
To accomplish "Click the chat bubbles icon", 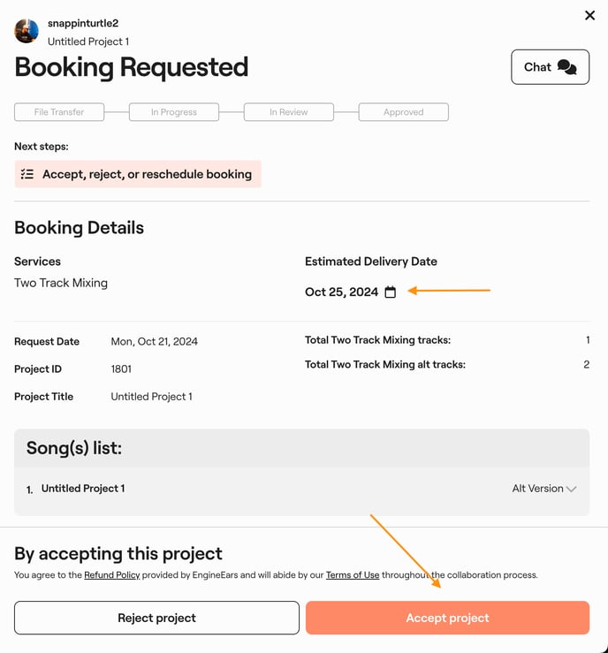I will click(x=567, y=67).
